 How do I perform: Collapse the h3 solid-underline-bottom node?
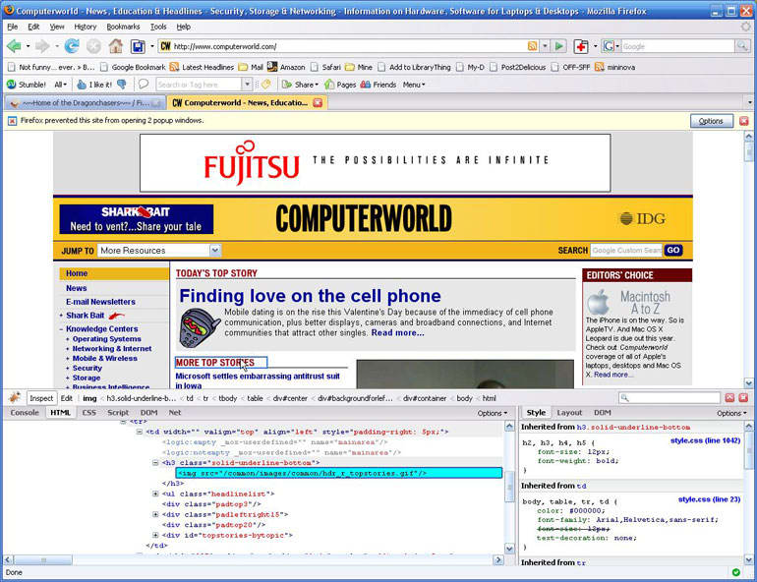tap(155, 463)
